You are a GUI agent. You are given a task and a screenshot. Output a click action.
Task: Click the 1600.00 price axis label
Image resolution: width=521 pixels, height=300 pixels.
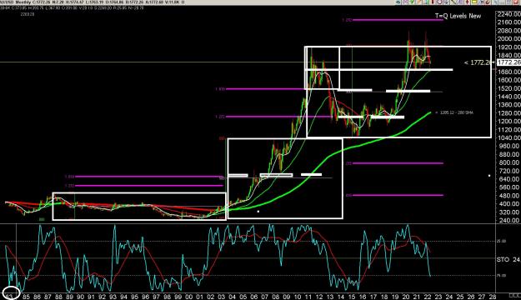[509, 80]
